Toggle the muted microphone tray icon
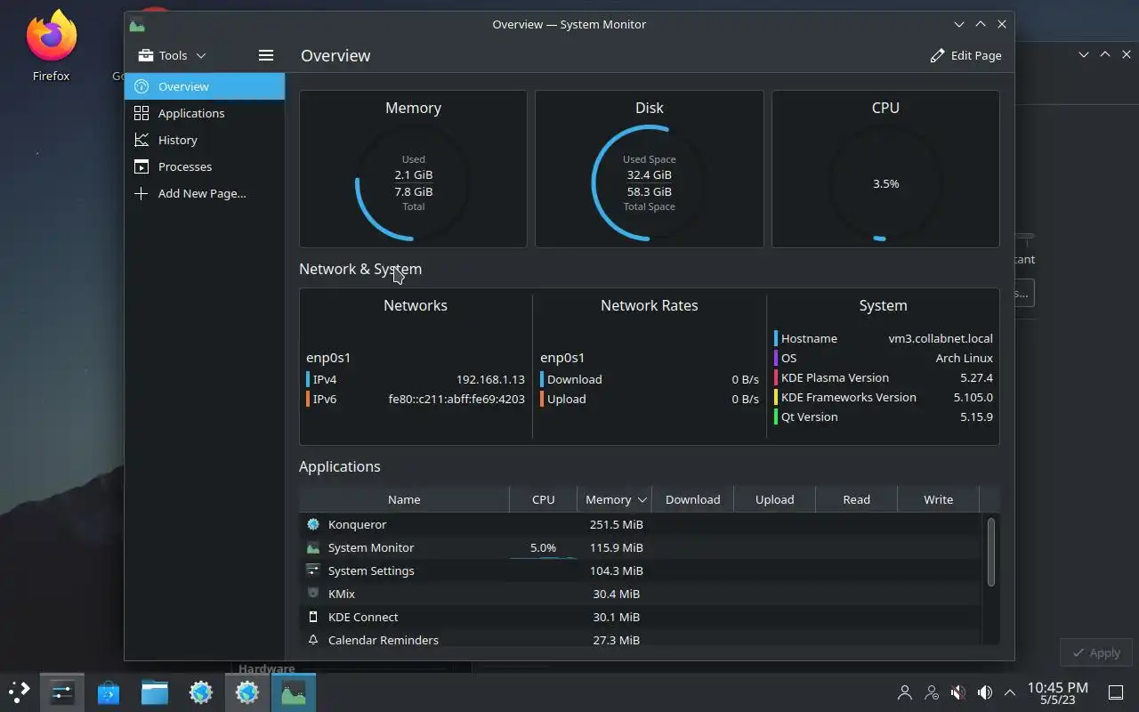The height and width of the screenshot is (712, 1139). tap(958, 692)
